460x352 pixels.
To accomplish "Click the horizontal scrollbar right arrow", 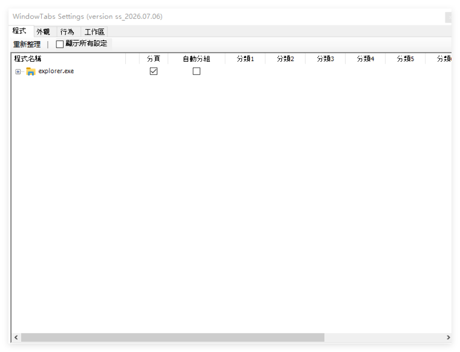I will point(448,337).
